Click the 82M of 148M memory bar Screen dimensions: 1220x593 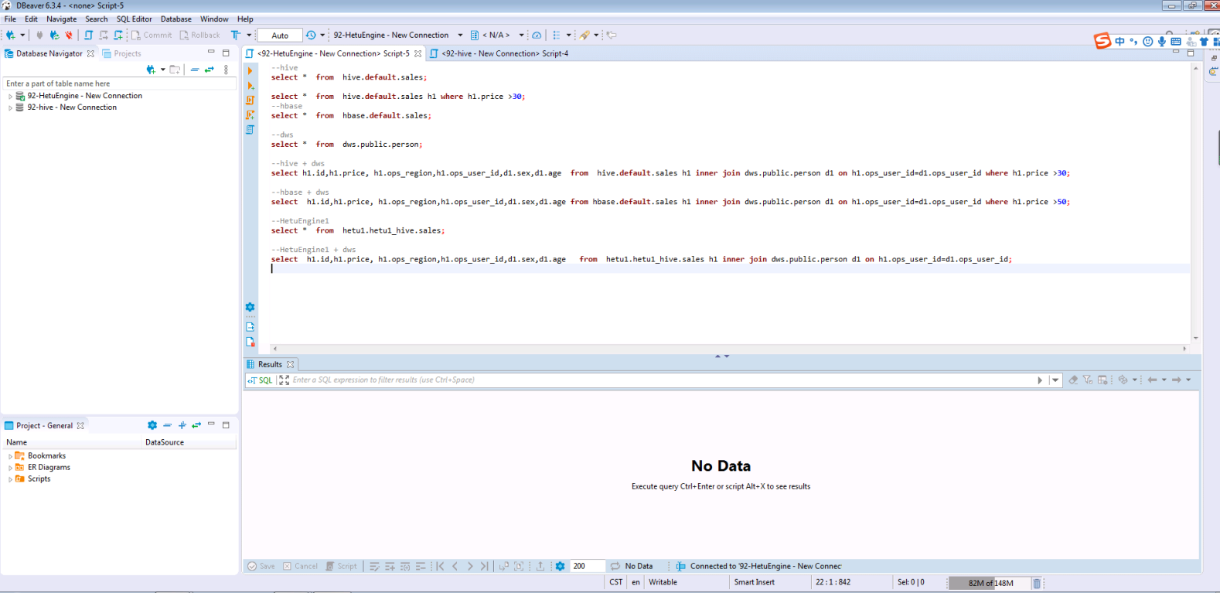pyautogui.click(x=990, y=583)
